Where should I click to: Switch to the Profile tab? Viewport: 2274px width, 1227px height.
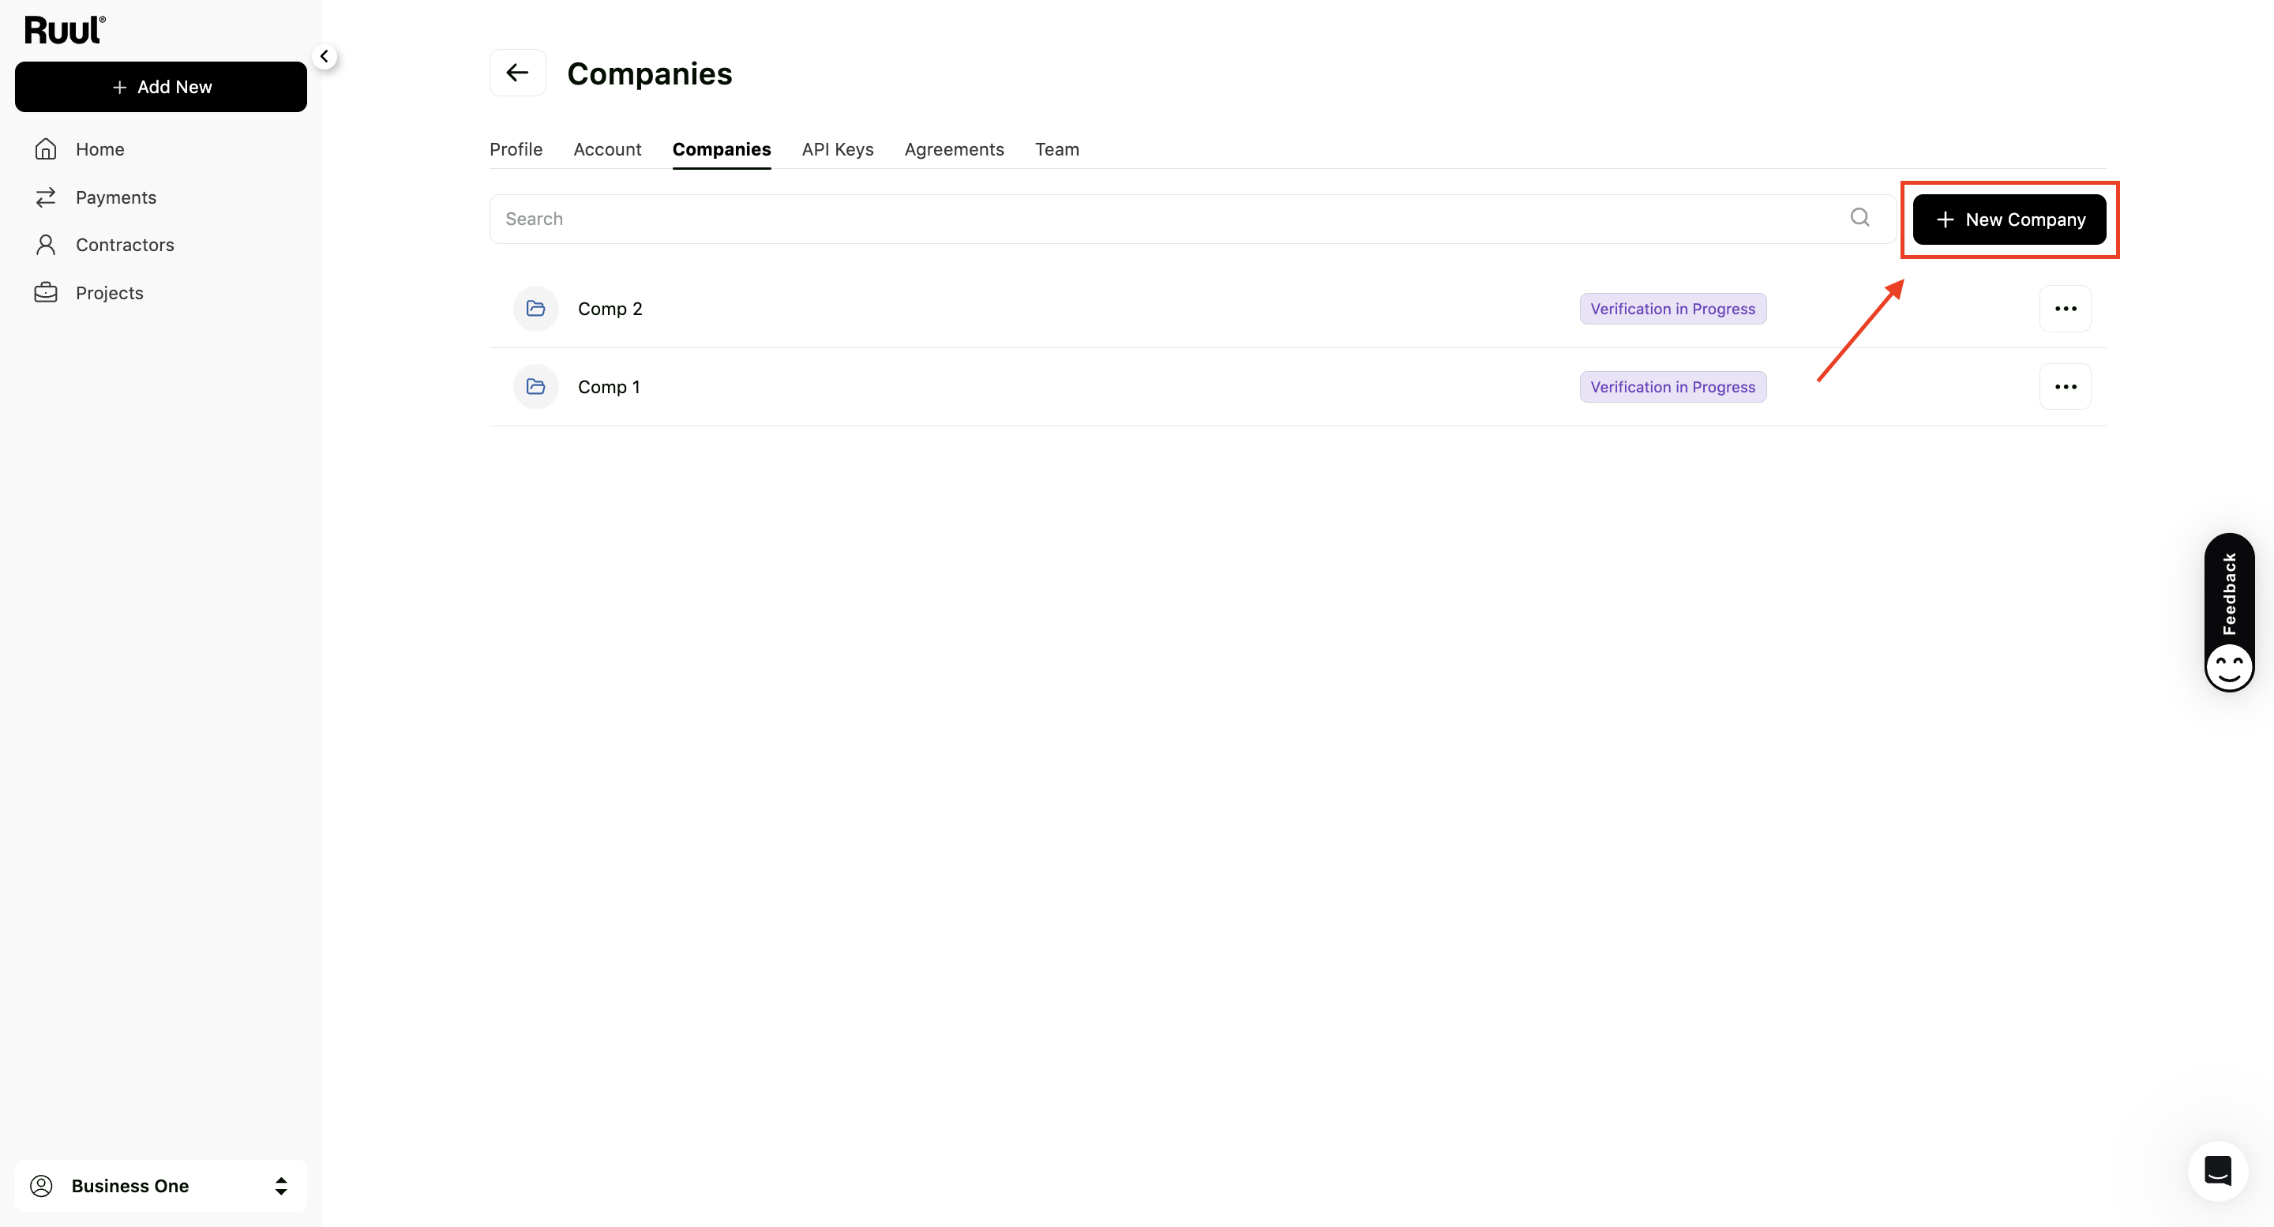(x=516, y=149)
